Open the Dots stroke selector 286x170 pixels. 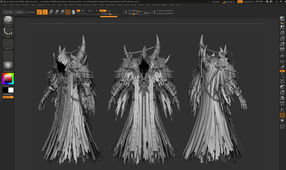pyautogui.click(x=8, y=33)
